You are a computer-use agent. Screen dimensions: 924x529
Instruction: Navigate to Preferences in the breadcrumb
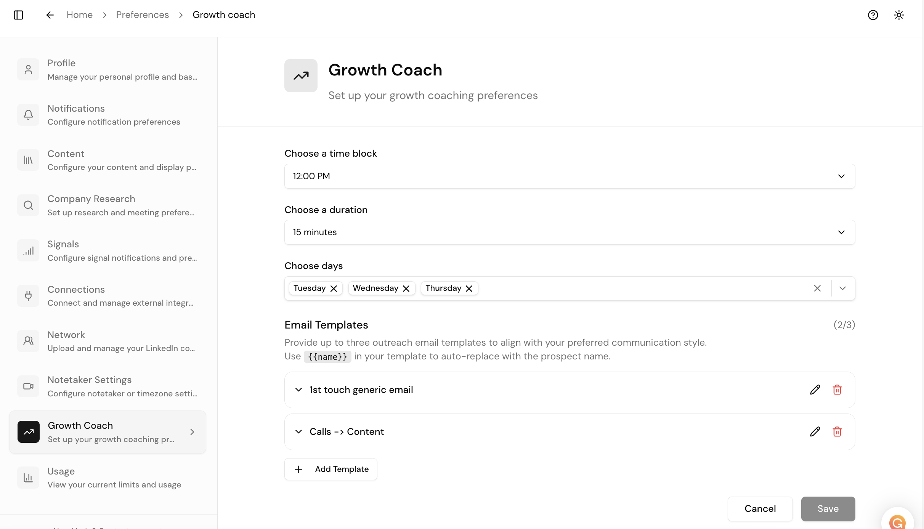point(143,14)
